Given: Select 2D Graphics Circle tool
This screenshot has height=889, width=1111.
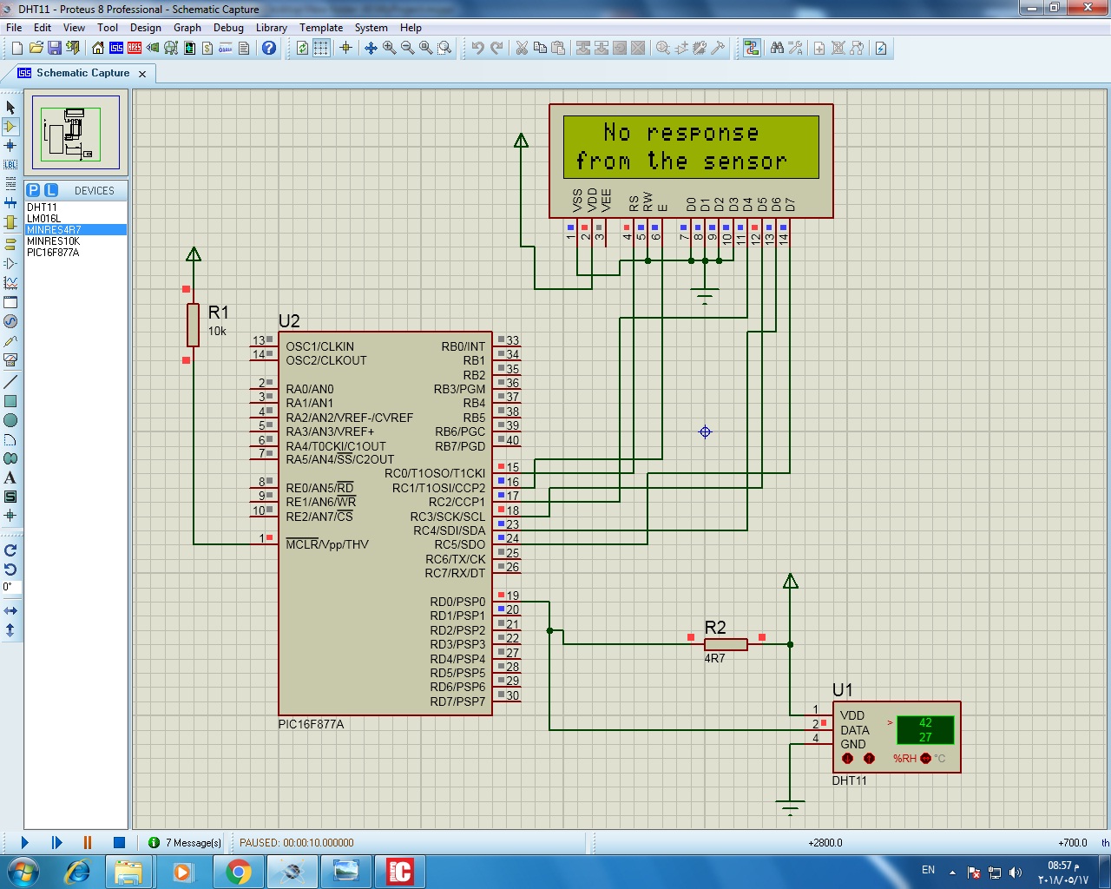Looking at the screenshot, I should (x=10, y=420).
